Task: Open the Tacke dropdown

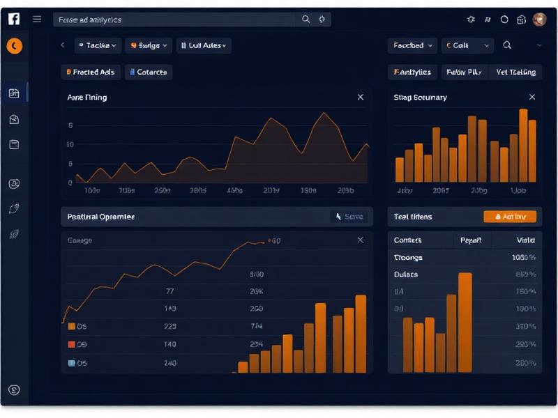Action: (x=98, y=45)
